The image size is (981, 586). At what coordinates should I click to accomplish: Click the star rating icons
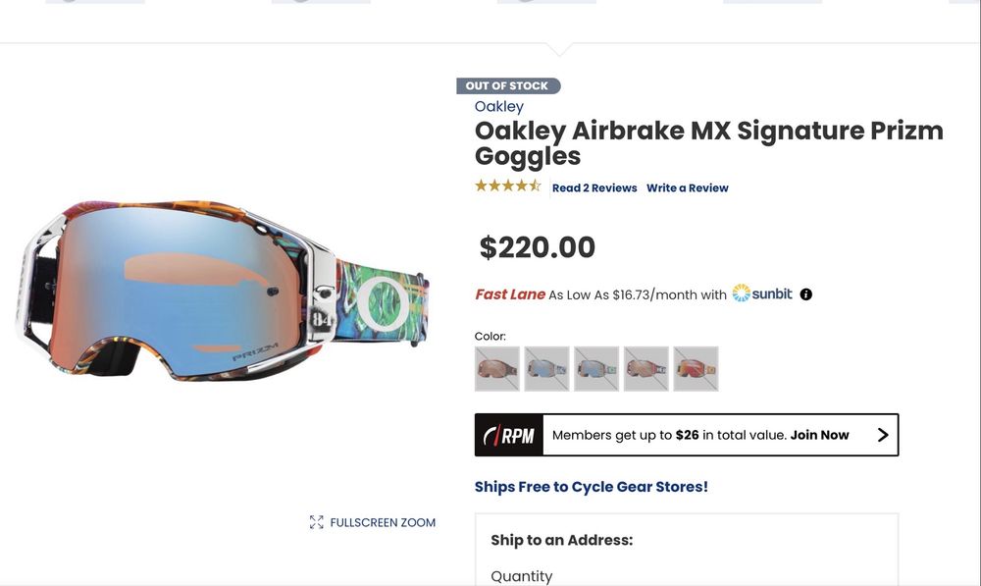point(507,186)
